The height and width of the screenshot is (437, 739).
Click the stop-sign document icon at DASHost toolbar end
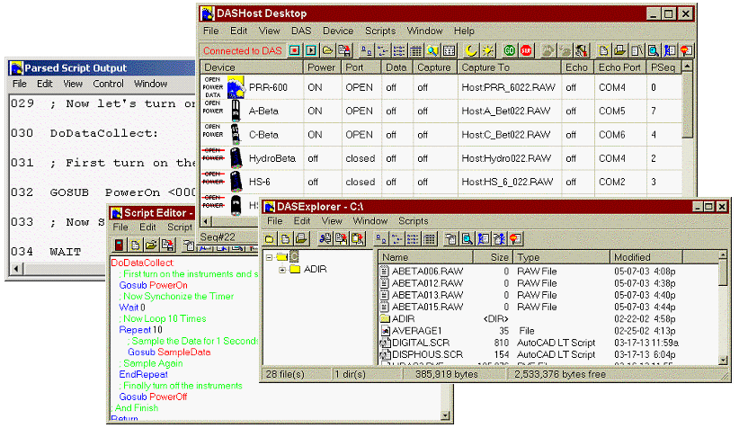click(x=686, y=50)
